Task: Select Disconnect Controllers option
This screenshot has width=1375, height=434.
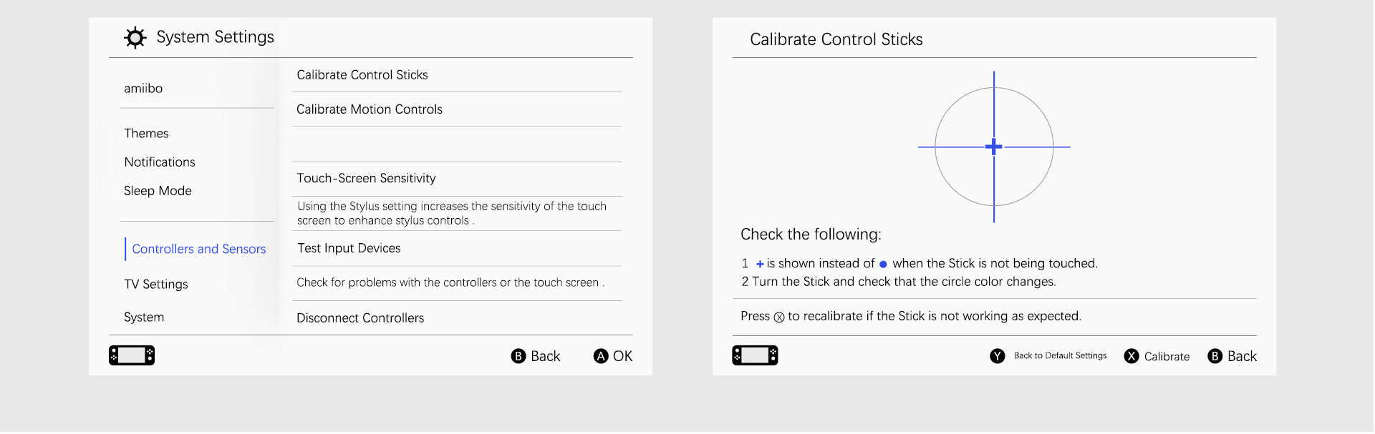Action: (457, 318)
